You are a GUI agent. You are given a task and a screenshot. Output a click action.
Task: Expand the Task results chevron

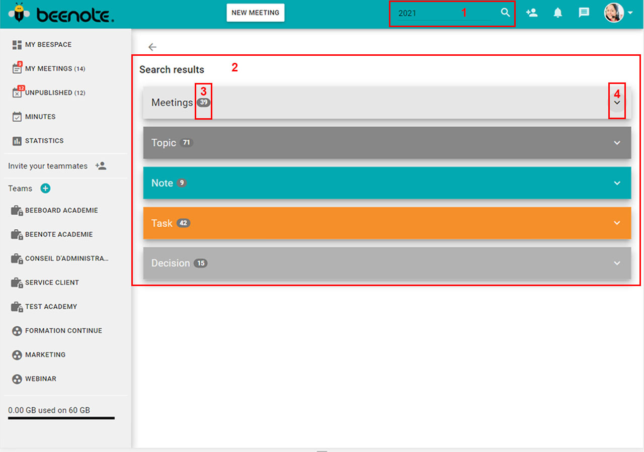617,223
